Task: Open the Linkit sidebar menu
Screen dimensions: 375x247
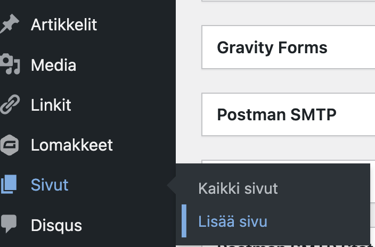Action: 51,105
